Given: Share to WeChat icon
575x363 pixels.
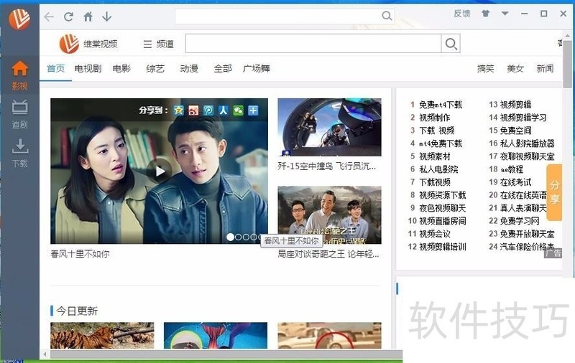Looking at the screenshot, I should tap(238, 110).
